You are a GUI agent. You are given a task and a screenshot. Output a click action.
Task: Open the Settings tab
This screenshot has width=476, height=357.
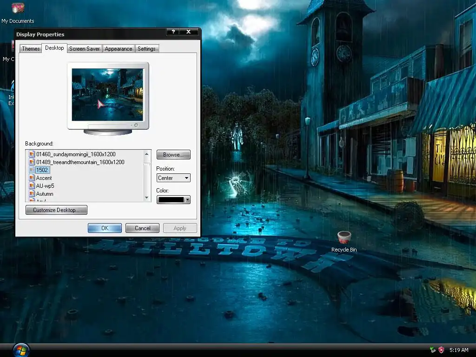[x=146, y=48]
